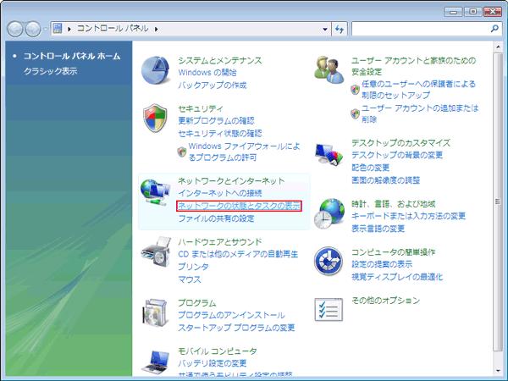Expand the arrow before コントロール パネル breadcrumb
The height and width of the screenshot is (381, 508).
[x=69, y=29]
